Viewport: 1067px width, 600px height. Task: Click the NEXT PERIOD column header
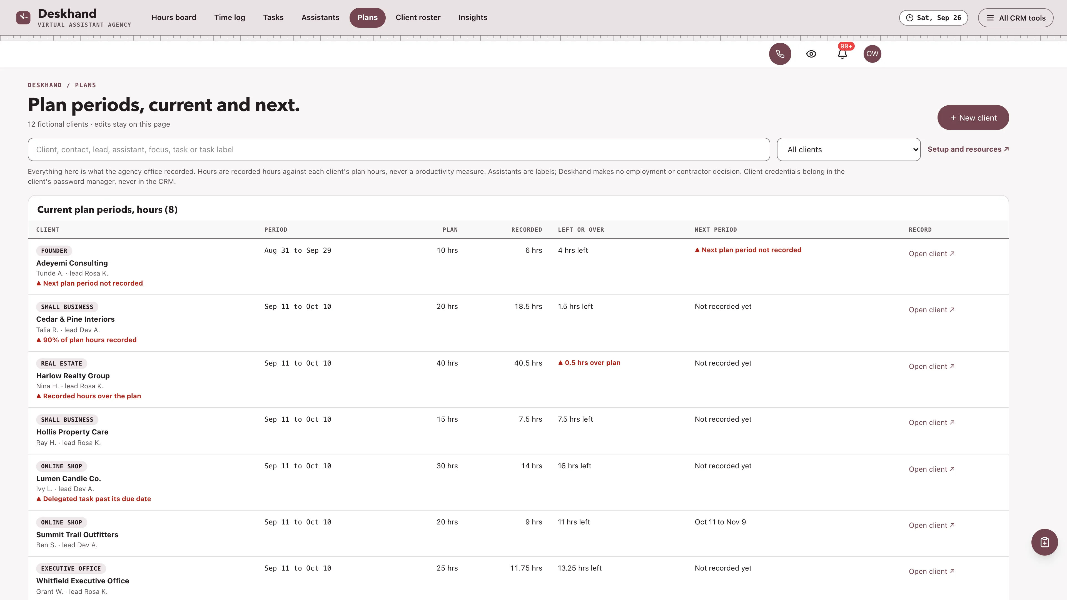click(x=715, y=230)
